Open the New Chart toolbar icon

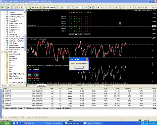point(2,7)
